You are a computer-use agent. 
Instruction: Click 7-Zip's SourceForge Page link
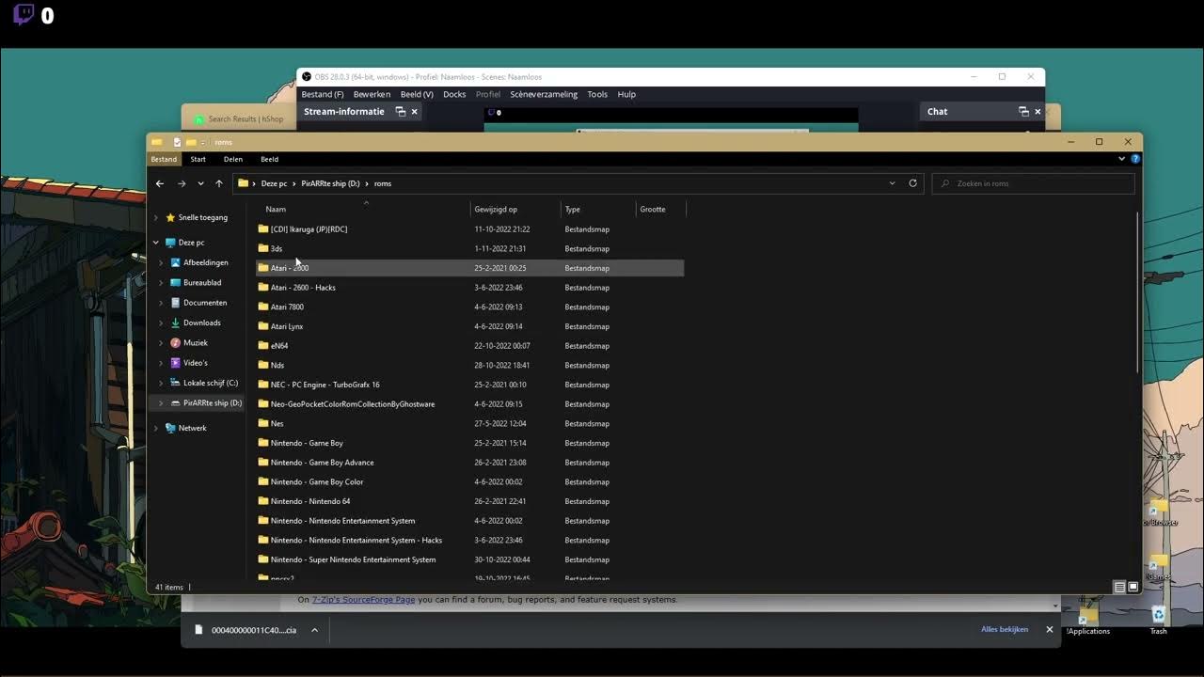tap(363, 599)
